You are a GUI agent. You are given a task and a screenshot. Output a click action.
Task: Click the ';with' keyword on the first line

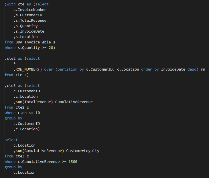(10, 4)
